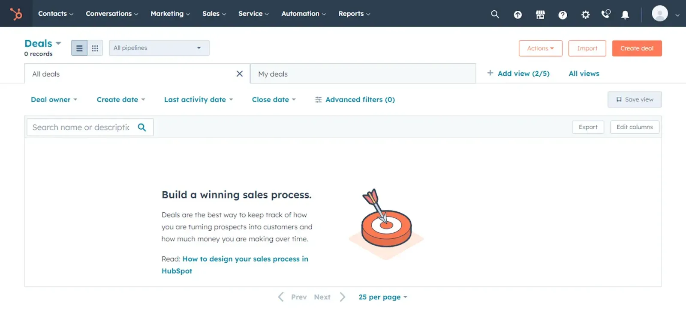
Task: Click the Save view button
Action: (x=635, y=99)
